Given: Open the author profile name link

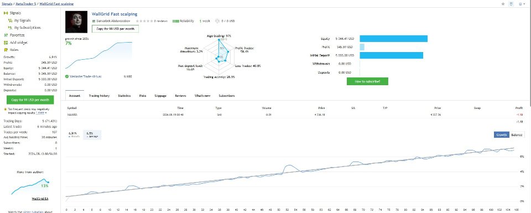Looking at the screenshot, I should click(113, 21).
